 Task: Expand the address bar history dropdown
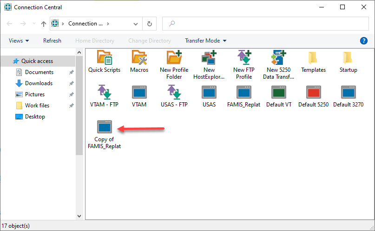(136, 24)
